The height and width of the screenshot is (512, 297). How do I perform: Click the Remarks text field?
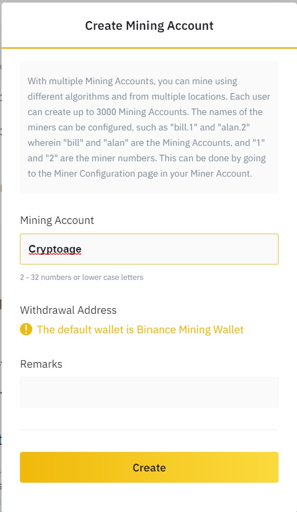149,392
